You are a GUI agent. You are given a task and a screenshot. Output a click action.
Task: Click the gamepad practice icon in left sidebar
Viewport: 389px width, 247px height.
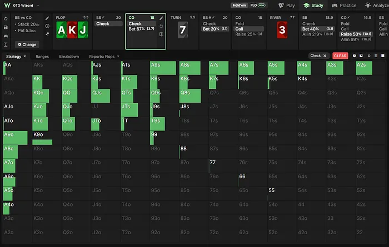point(6,36)
